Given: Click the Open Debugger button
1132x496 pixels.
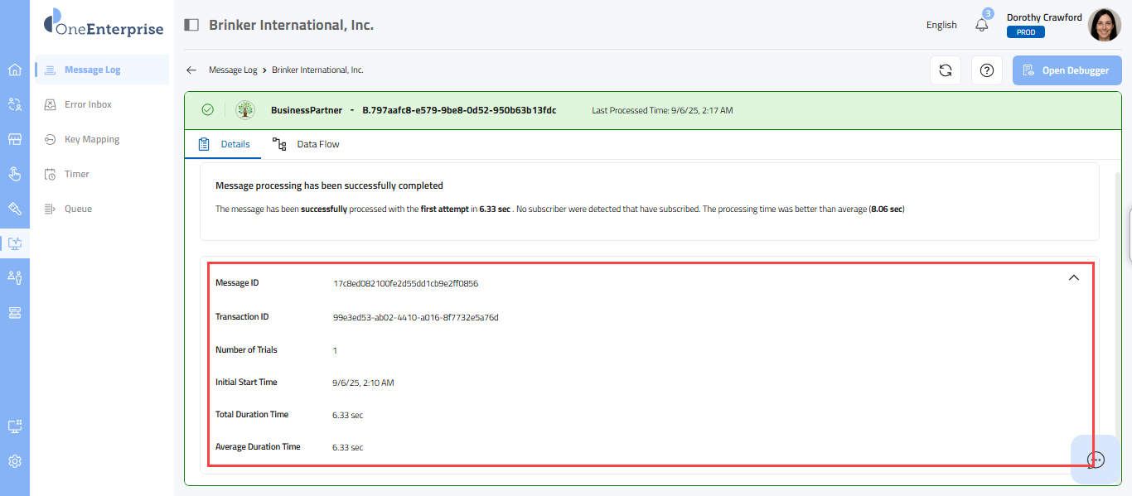Looking at the screenshot, I should coord(1067,70).
